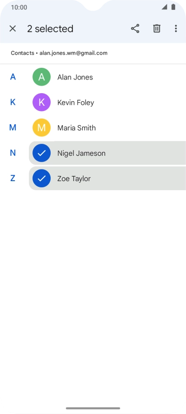The width and height of the screenshot is (186, 414).
Task: Open the three-dot overflow menu
Action: (x=176, y=29)
